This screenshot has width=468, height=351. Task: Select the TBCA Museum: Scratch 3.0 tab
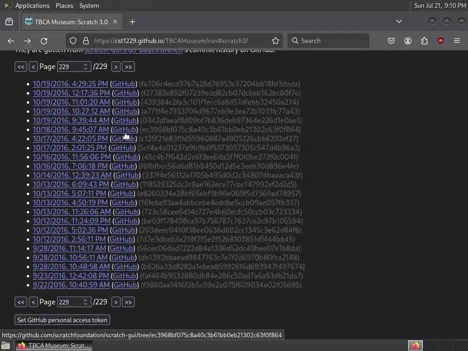coord(72,22)
